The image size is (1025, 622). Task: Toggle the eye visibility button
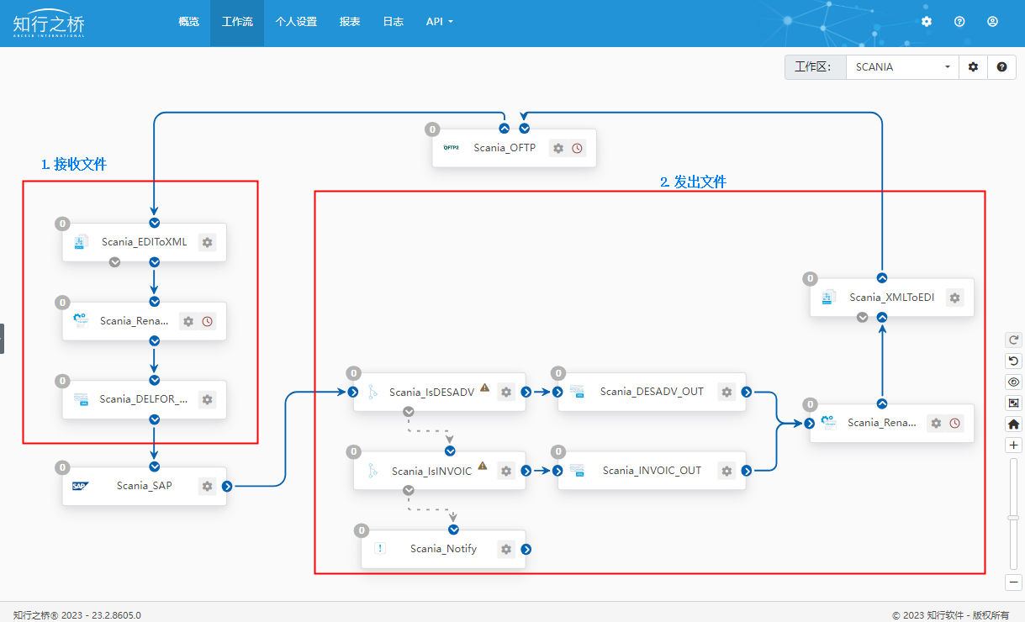click(x=1014, y=382)
